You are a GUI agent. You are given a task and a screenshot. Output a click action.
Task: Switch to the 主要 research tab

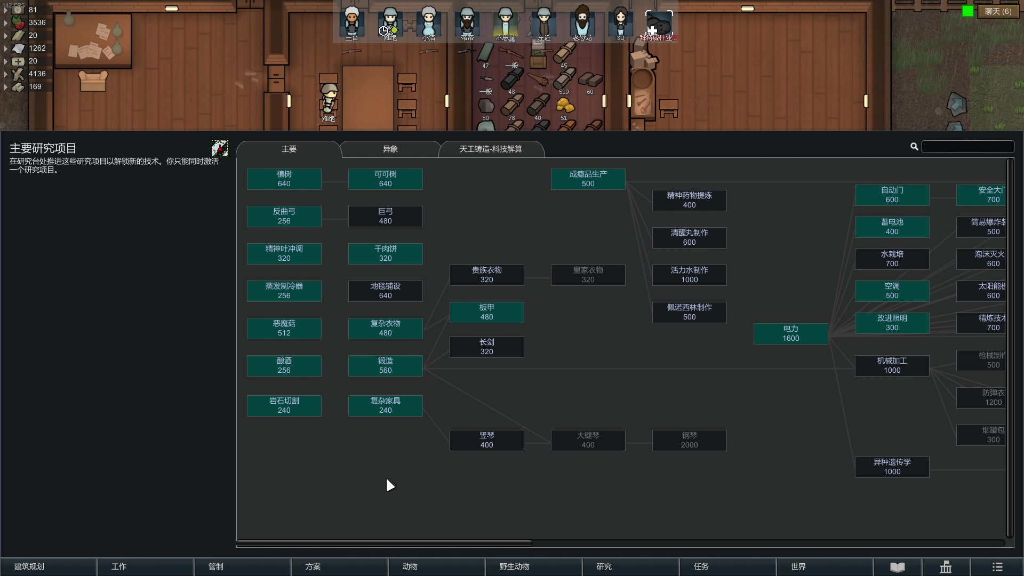click(289, 149)
